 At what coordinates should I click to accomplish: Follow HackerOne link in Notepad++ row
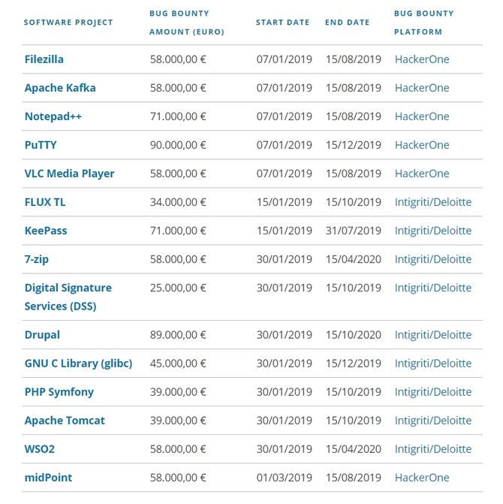point(422,116)
